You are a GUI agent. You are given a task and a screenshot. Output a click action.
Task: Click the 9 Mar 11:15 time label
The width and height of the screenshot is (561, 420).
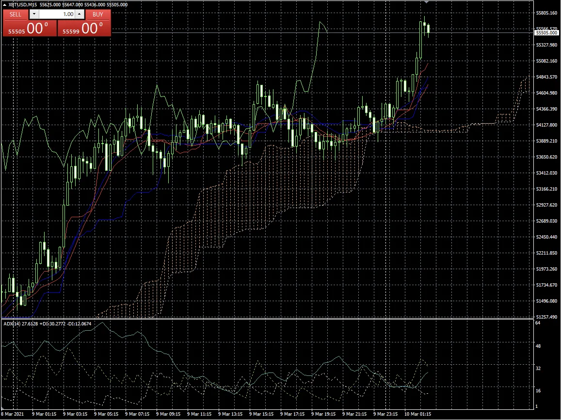coord(199,414)
